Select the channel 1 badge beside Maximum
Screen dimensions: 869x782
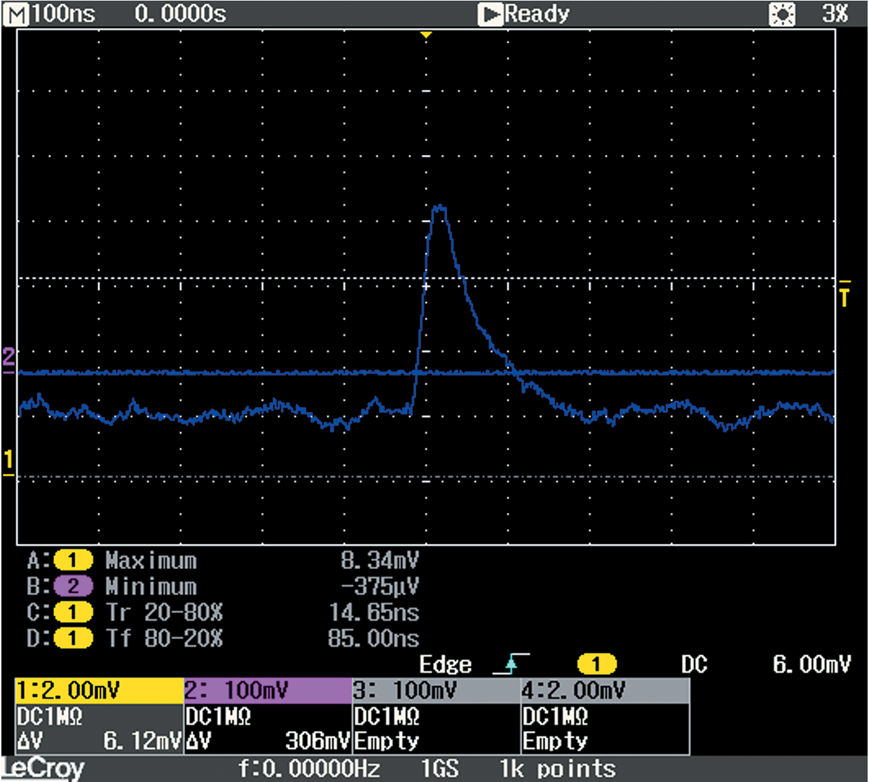click(x=73, y=561)
